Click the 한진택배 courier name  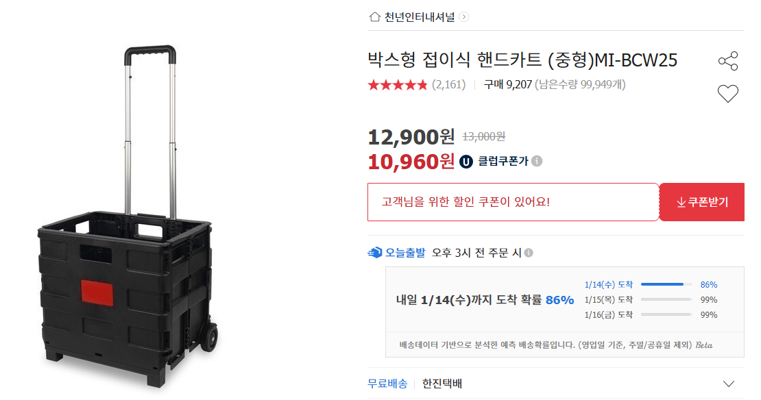(442, 384)
